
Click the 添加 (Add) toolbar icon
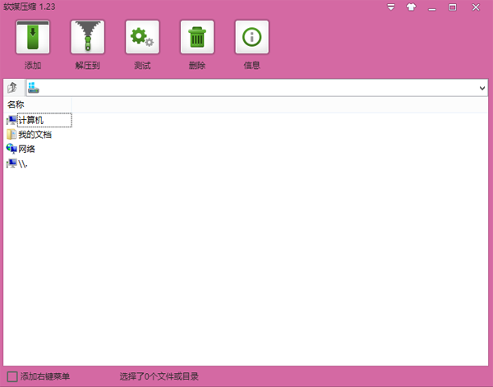click(x=33, y=37)
